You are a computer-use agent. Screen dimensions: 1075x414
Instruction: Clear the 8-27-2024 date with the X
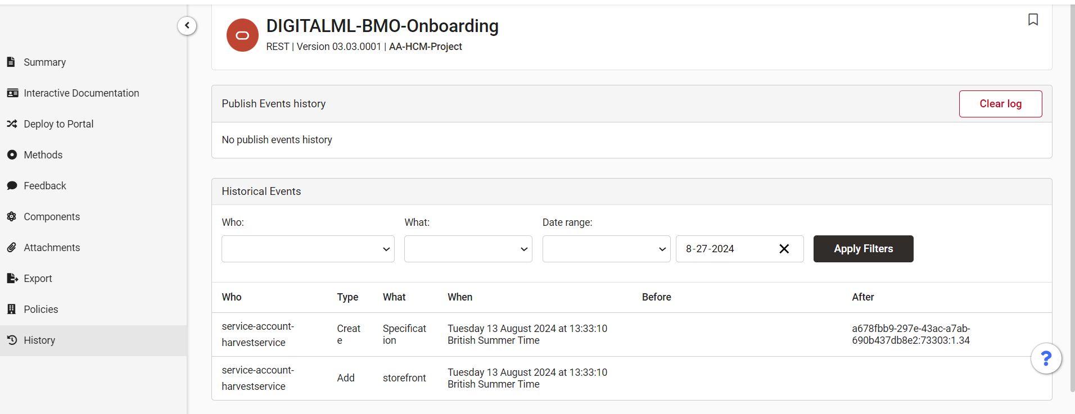[784, 249]
